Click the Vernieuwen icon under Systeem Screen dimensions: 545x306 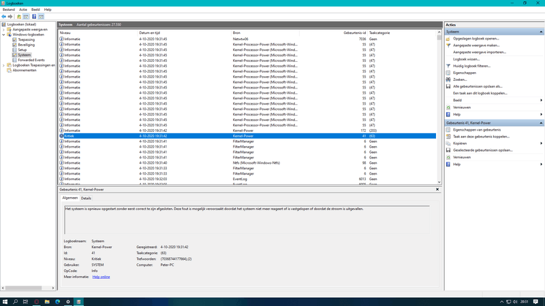pos(448,107)
